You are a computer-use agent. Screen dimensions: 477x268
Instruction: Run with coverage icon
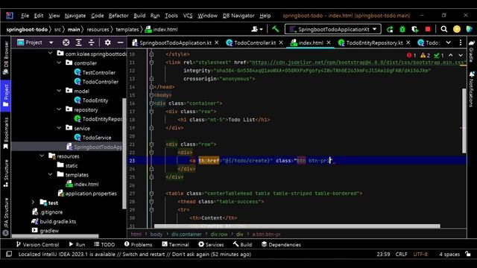(x=415, y=29)
